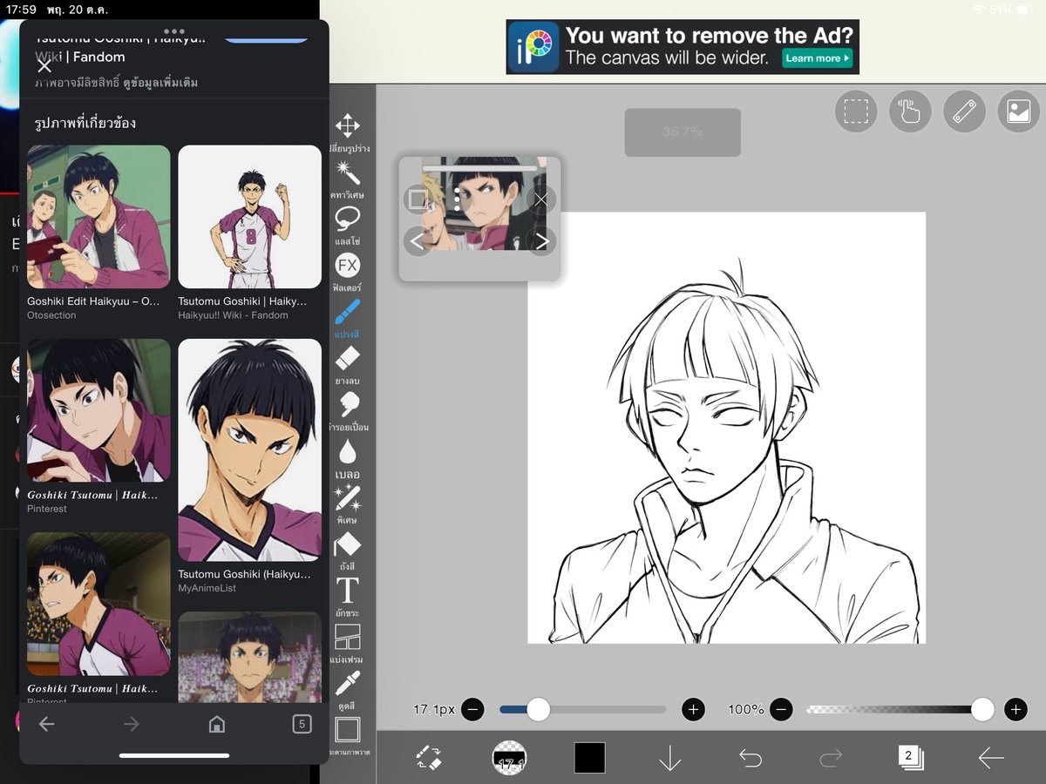Select the Text tool
This screenshot has height=784, width=1046.
point(348,591)
